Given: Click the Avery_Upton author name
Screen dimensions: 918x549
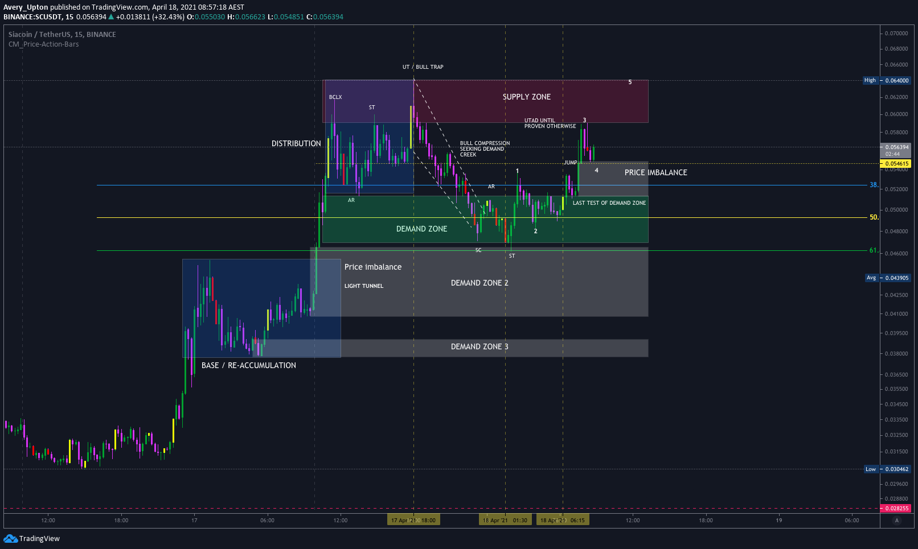Looking at the screenshot, I should pyautogui.click(x=26, y=7).
